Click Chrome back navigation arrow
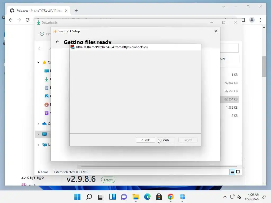Viewport: 271px width, 203px height. point(11,20)
